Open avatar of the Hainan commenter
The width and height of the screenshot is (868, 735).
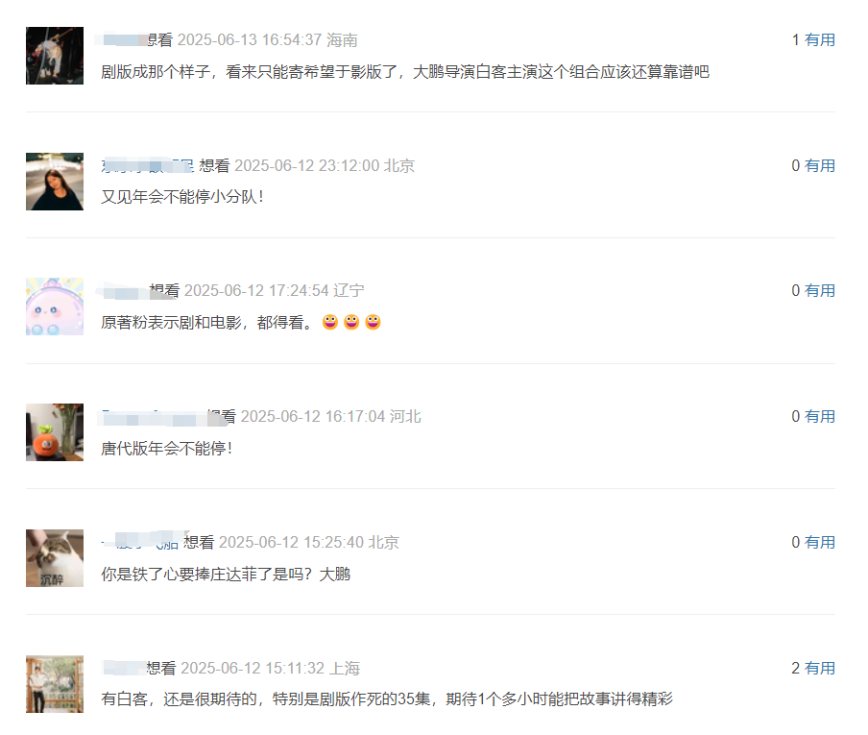[x=54, y=56]
